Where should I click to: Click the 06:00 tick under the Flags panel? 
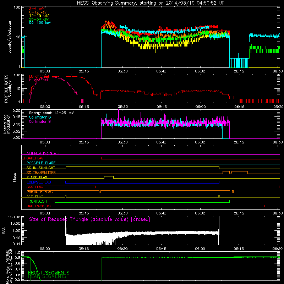[200, 213]
